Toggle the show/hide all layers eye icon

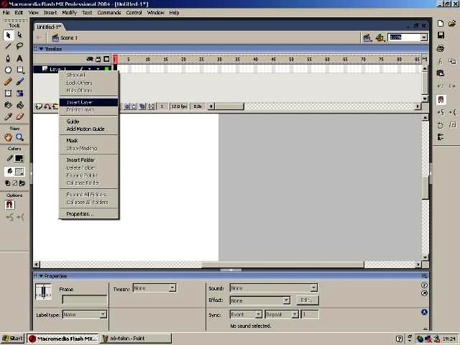coord(90,59)
